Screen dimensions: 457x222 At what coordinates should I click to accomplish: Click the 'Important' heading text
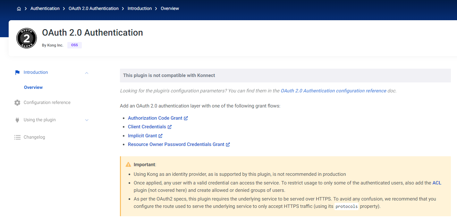[x=144, y=165]
